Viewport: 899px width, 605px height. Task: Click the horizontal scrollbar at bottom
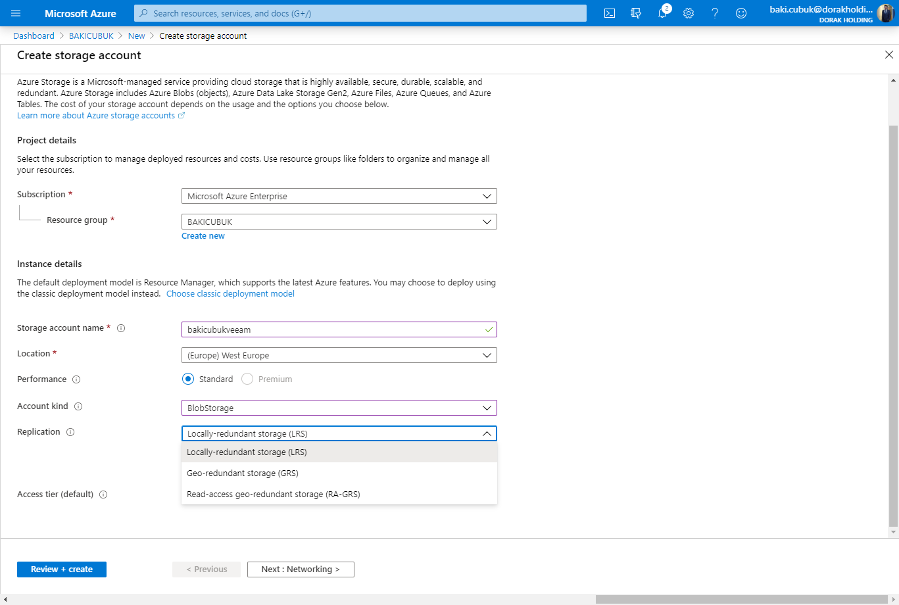point(743,599)
